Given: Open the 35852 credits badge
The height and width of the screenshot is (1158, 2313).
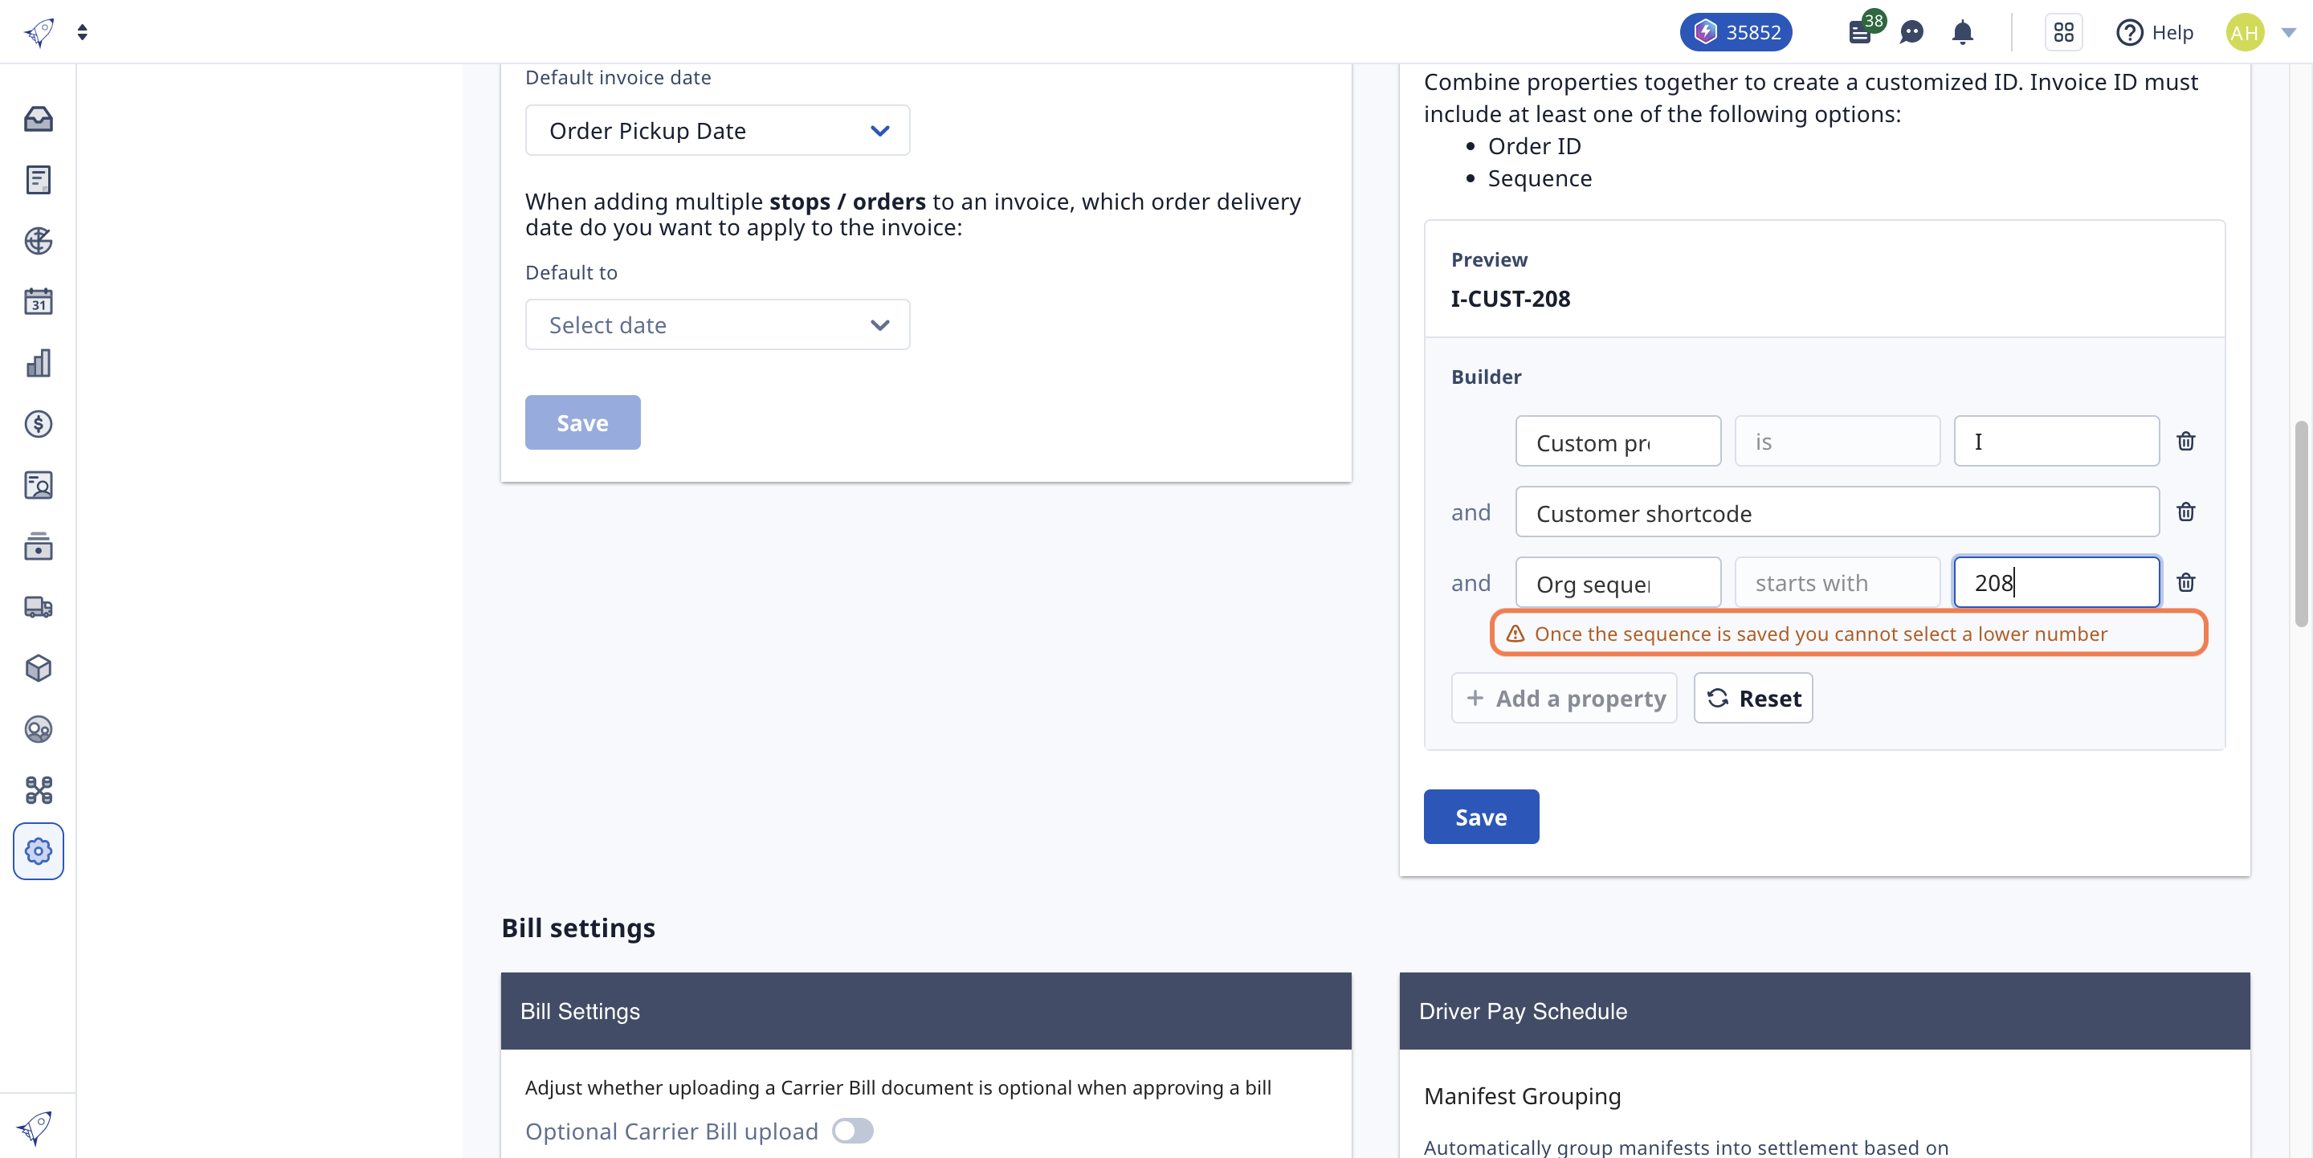Looking at the screenshot, I should coord(1736,32).
